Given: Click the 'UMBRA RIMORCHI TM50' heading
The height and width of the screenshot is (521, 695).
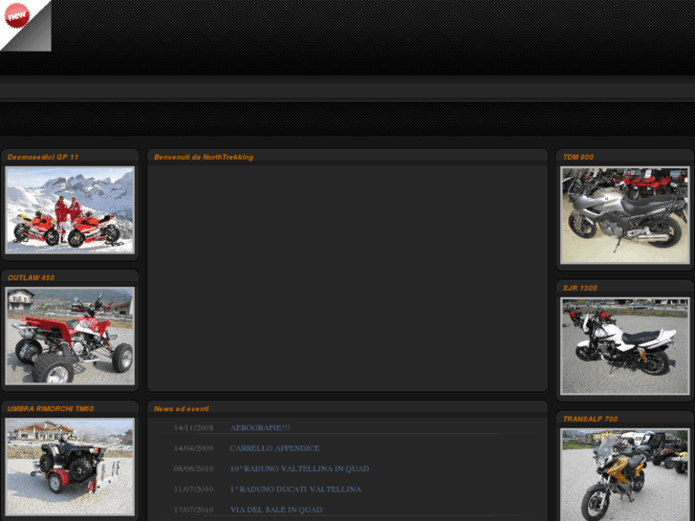Looking at the screenshot, I should coord(51,409).
